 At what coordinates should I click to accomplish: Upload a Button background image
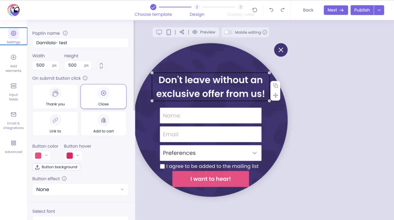coord(56,167)
